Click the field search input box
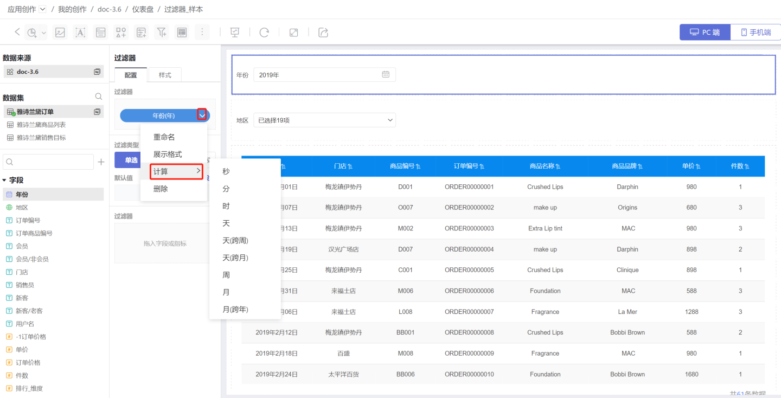 49,162
